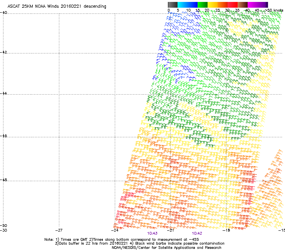The image size is (285, 250).
Task: Click the dark purple 45-50 knots swatch
Action: tap(263, 5)
